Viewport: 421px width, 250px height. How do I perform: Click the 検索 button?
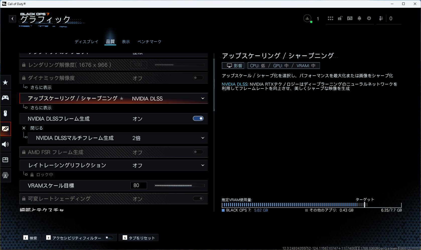30,238
